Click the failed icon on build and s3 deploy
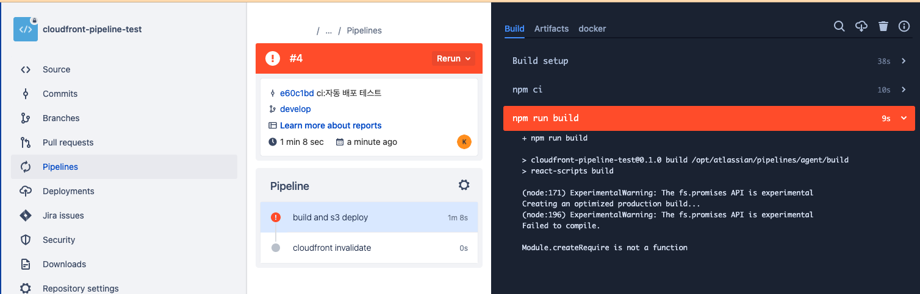Screen dimensions: 920x294 [x=276, y=217]
